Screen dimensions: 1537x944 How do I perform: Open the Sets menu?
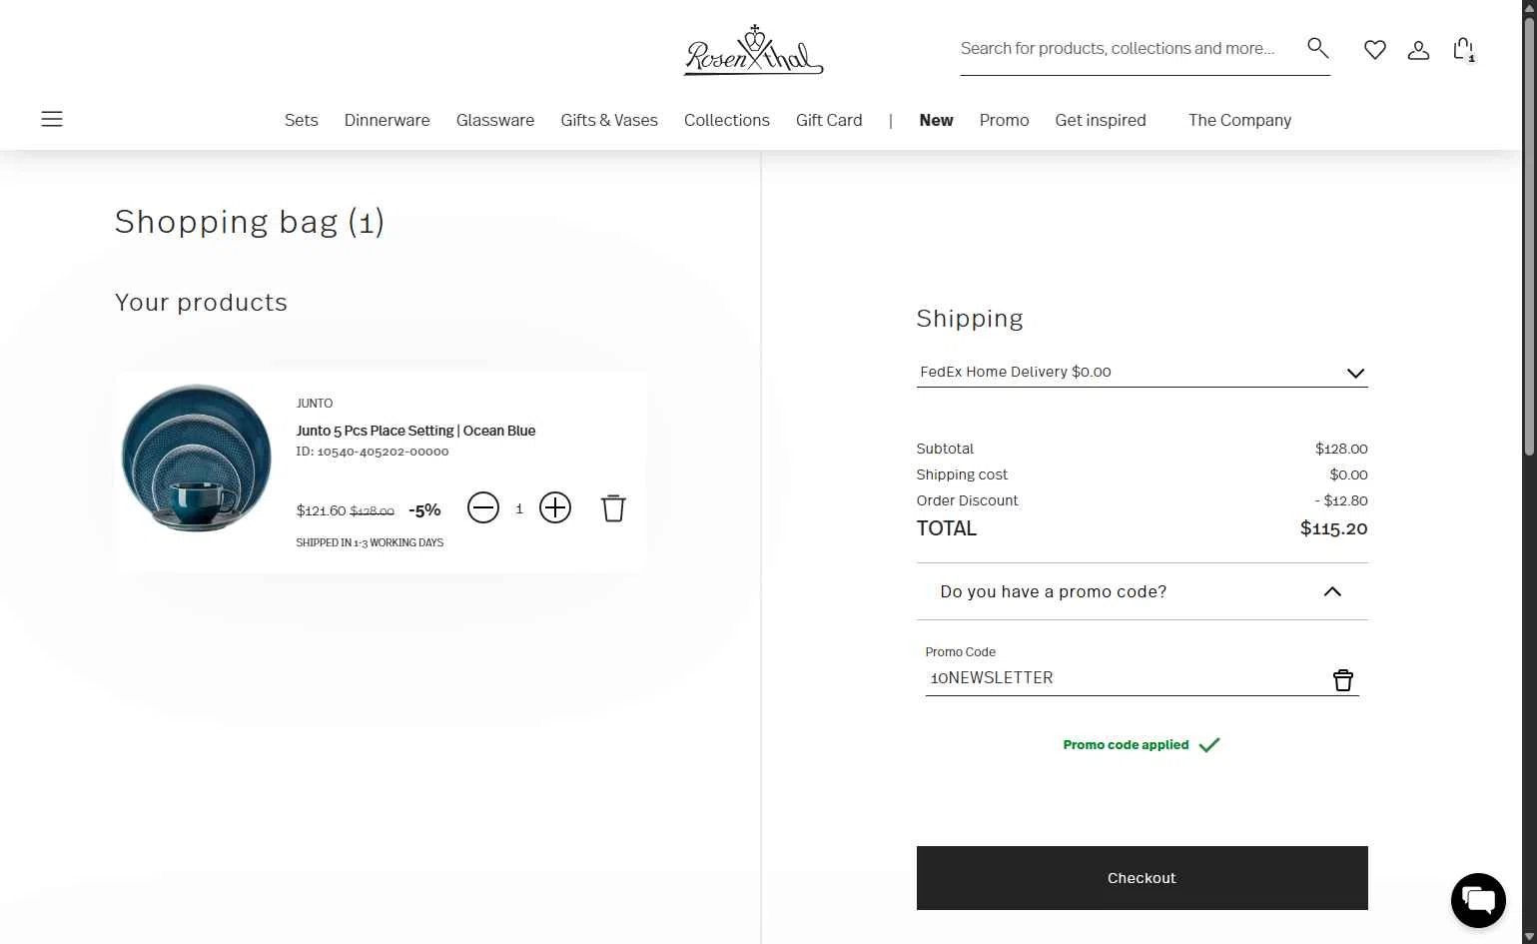(x=302, y=120)
